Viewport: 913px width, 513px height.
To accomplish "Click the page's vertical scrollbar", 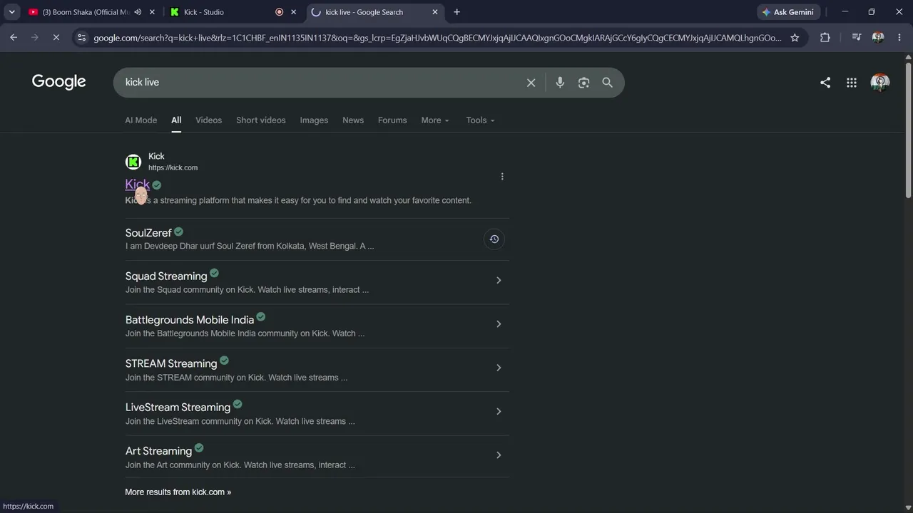I will pos(908,132).
